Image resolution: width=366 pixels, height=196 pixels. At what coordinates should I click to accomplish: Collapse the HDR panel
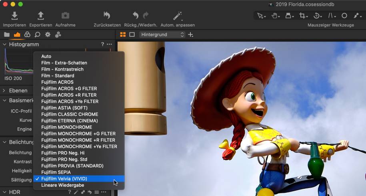click(x=4, y=192)
